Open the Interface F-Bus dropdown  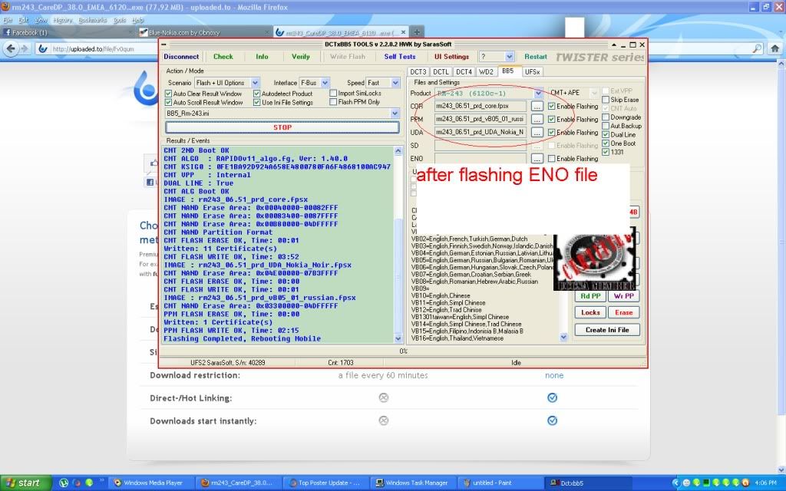pyautogui.click(x=325, y=83)
